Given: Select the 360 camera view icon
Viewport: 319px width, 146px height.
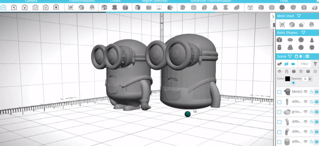Looking at the screenshot, I should coord(3,8).
